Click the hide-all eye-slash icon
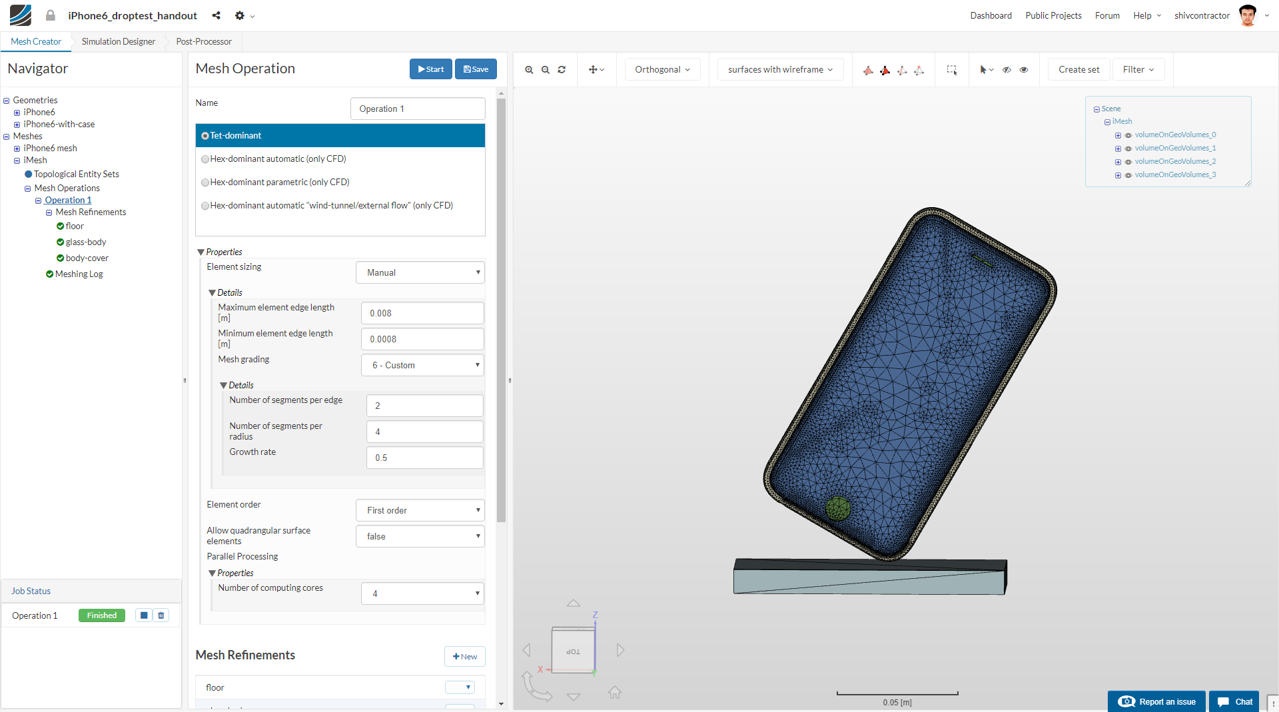Image resolution: width=1279 pixels, height=712 pixels. (1007, 69)
